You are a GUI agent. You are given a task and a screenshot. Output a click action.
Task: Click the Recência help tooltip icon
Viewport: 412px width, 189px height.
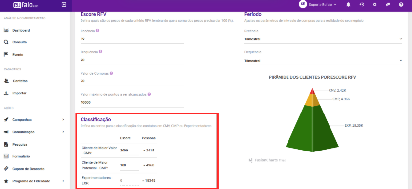(x=97, y=31)
